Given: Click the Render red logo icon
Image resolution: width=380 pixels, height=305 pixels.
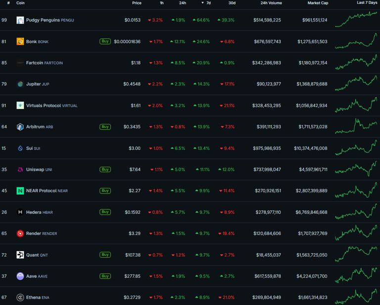Looking at the screenshot, I should tap(20, 233).
